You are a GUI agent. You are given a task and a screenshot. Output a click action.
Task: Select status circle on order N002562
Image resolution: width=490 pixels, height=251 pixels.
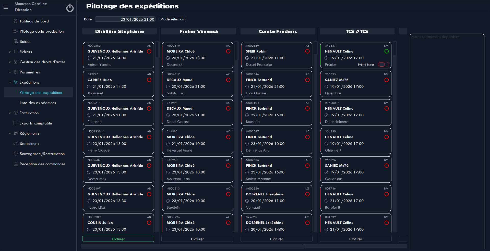coord(149,51)
